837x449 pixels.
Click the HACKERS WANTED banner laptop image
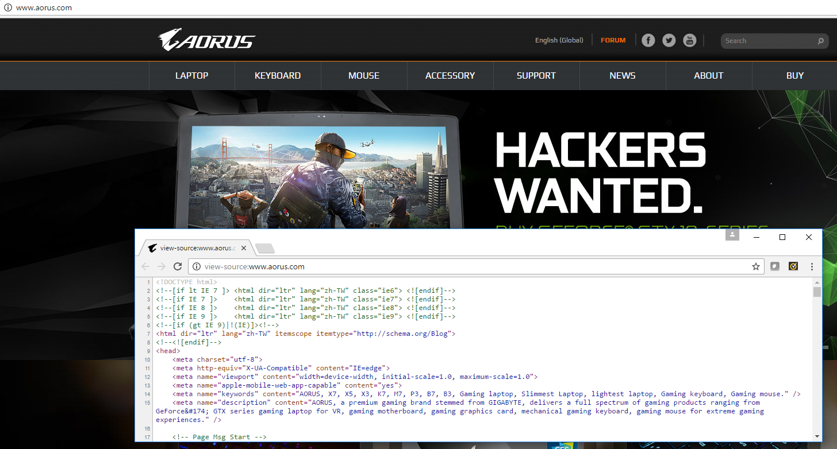(318, 171)
